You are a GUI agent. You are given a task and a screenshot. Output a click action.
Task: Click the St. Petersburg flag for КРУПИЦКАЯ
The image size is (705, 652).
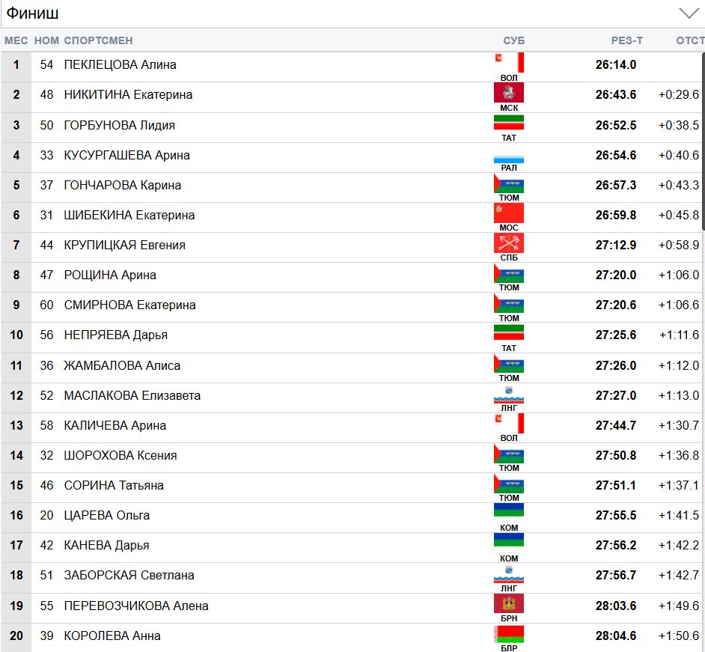click(509, 243)
